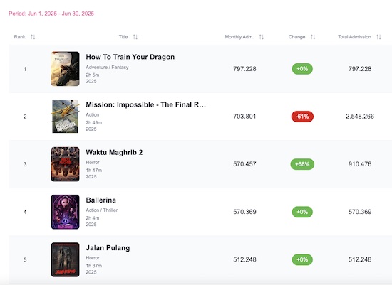This screenshot has height=285, width=392.
Task: Open the Ballerina movie title
Action: (x=101, y=200)
